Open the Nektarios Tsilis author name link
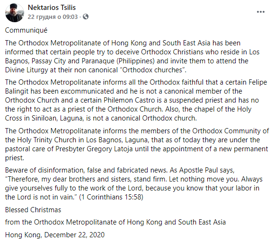274x242 pixels. pos(52,8)
